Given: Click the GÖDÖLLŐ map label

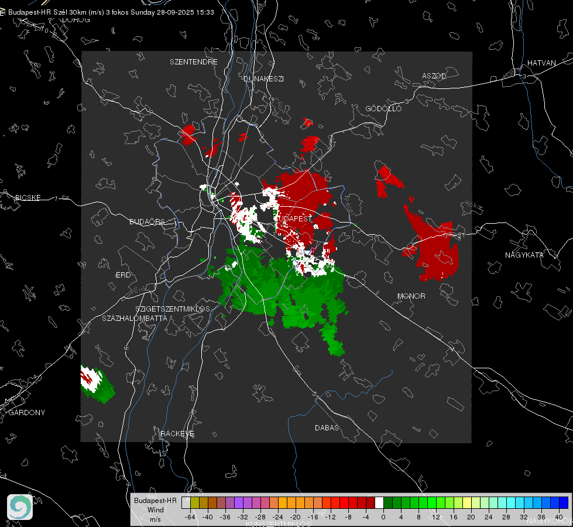Looking at the screenshot, I should click(383, 108).
